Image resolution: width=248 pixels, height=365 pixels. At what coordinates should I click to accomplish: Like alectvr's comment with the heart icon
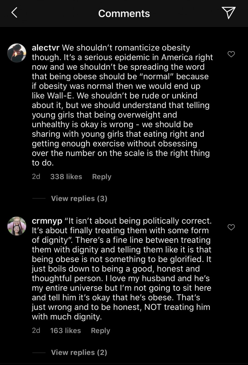pyautogui.click(x=231, y=54)
